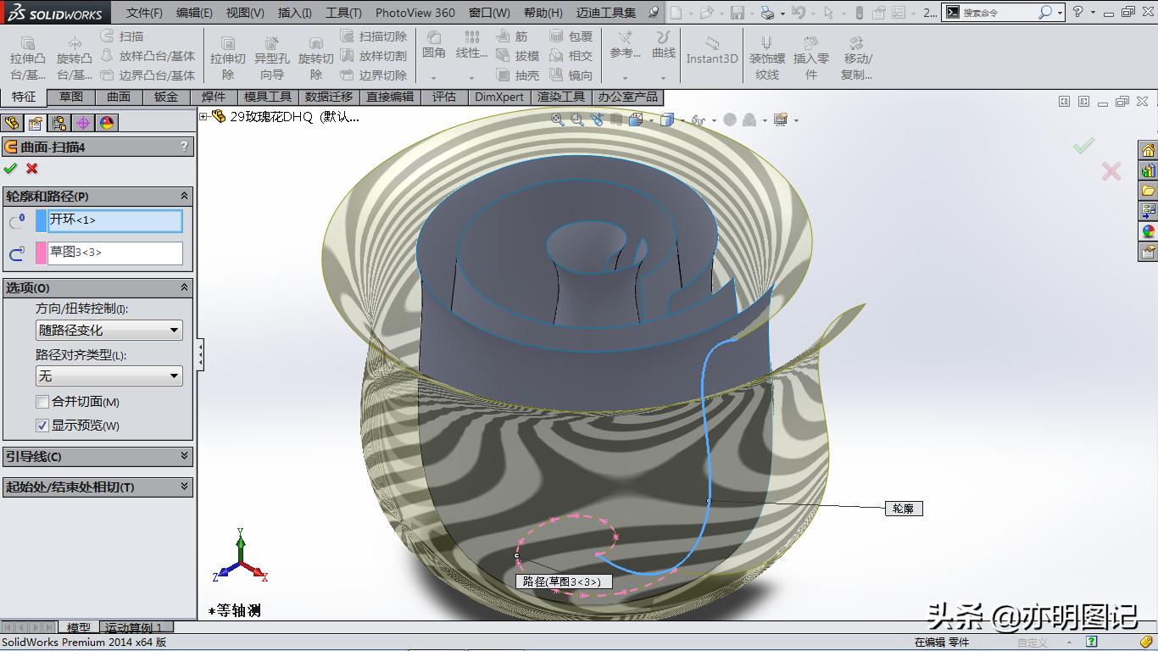Enable Instant3D mode
The image size is (1158, 651).
[713, 54]
